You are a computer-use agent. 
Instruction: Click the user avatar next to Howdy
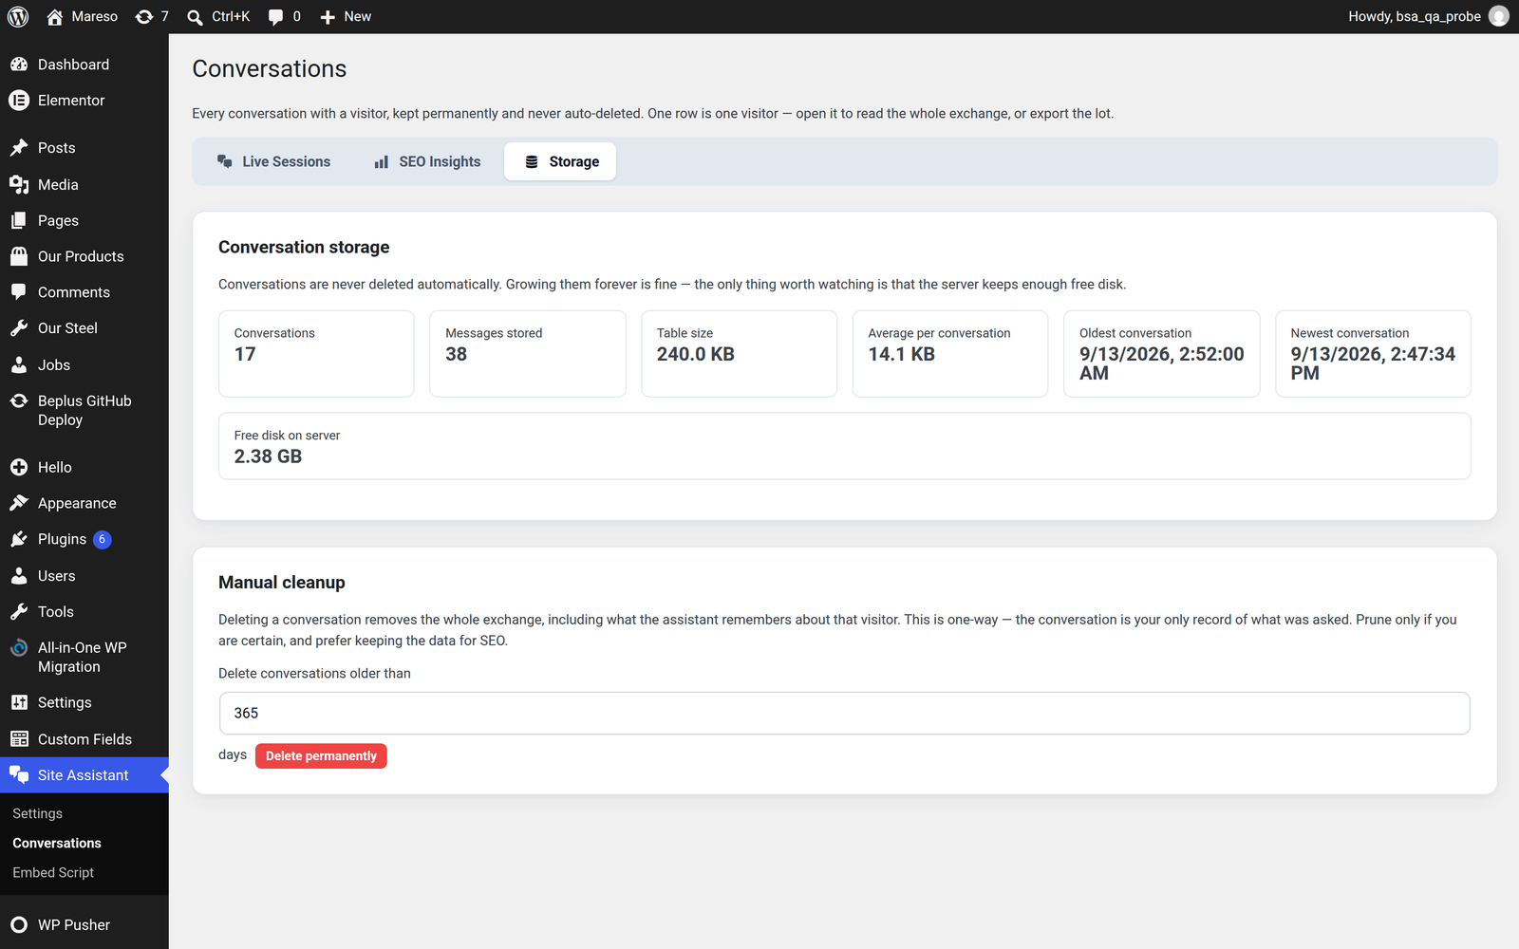click(1499, 16)
